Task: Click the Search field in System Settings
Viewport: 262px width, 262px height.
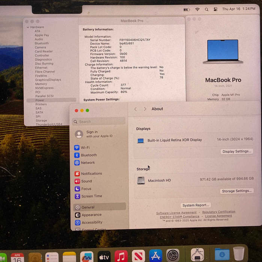Action: pyautogui.click(x=99, y=122)
